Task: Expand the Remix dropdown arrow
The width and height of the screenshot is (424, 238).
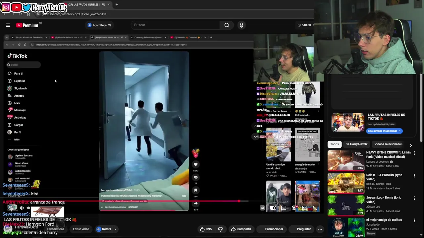Action: tap(115, 229)
